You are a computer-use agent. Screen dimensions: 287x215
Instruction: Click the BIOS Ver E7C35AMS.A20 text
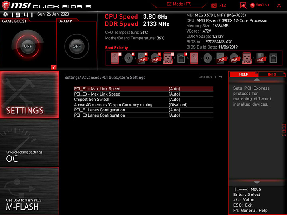pyautogui.click(x=209, y=42)
